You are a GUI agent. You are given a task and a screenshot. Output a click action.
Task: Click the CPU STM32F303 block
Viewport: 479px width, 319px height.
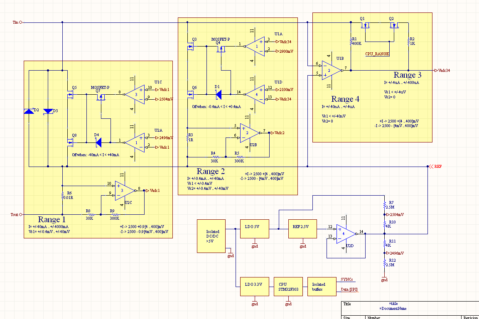(x=288, y=287)
